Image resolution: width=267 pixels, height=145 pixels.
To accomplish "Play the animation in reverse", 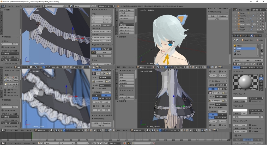I will pos(98,143).
